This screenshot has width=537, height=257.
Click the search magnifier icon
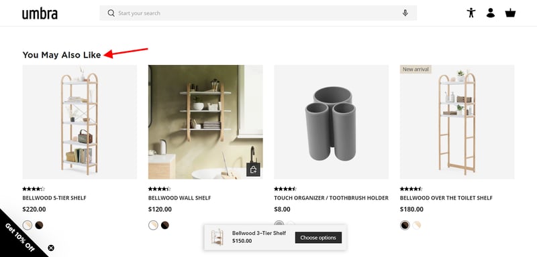pos(111,13)
